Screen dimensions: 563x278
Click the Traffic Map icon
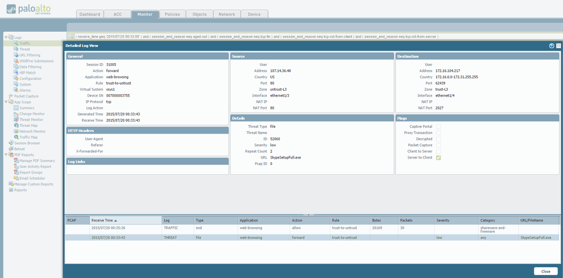tap(16, 137)
